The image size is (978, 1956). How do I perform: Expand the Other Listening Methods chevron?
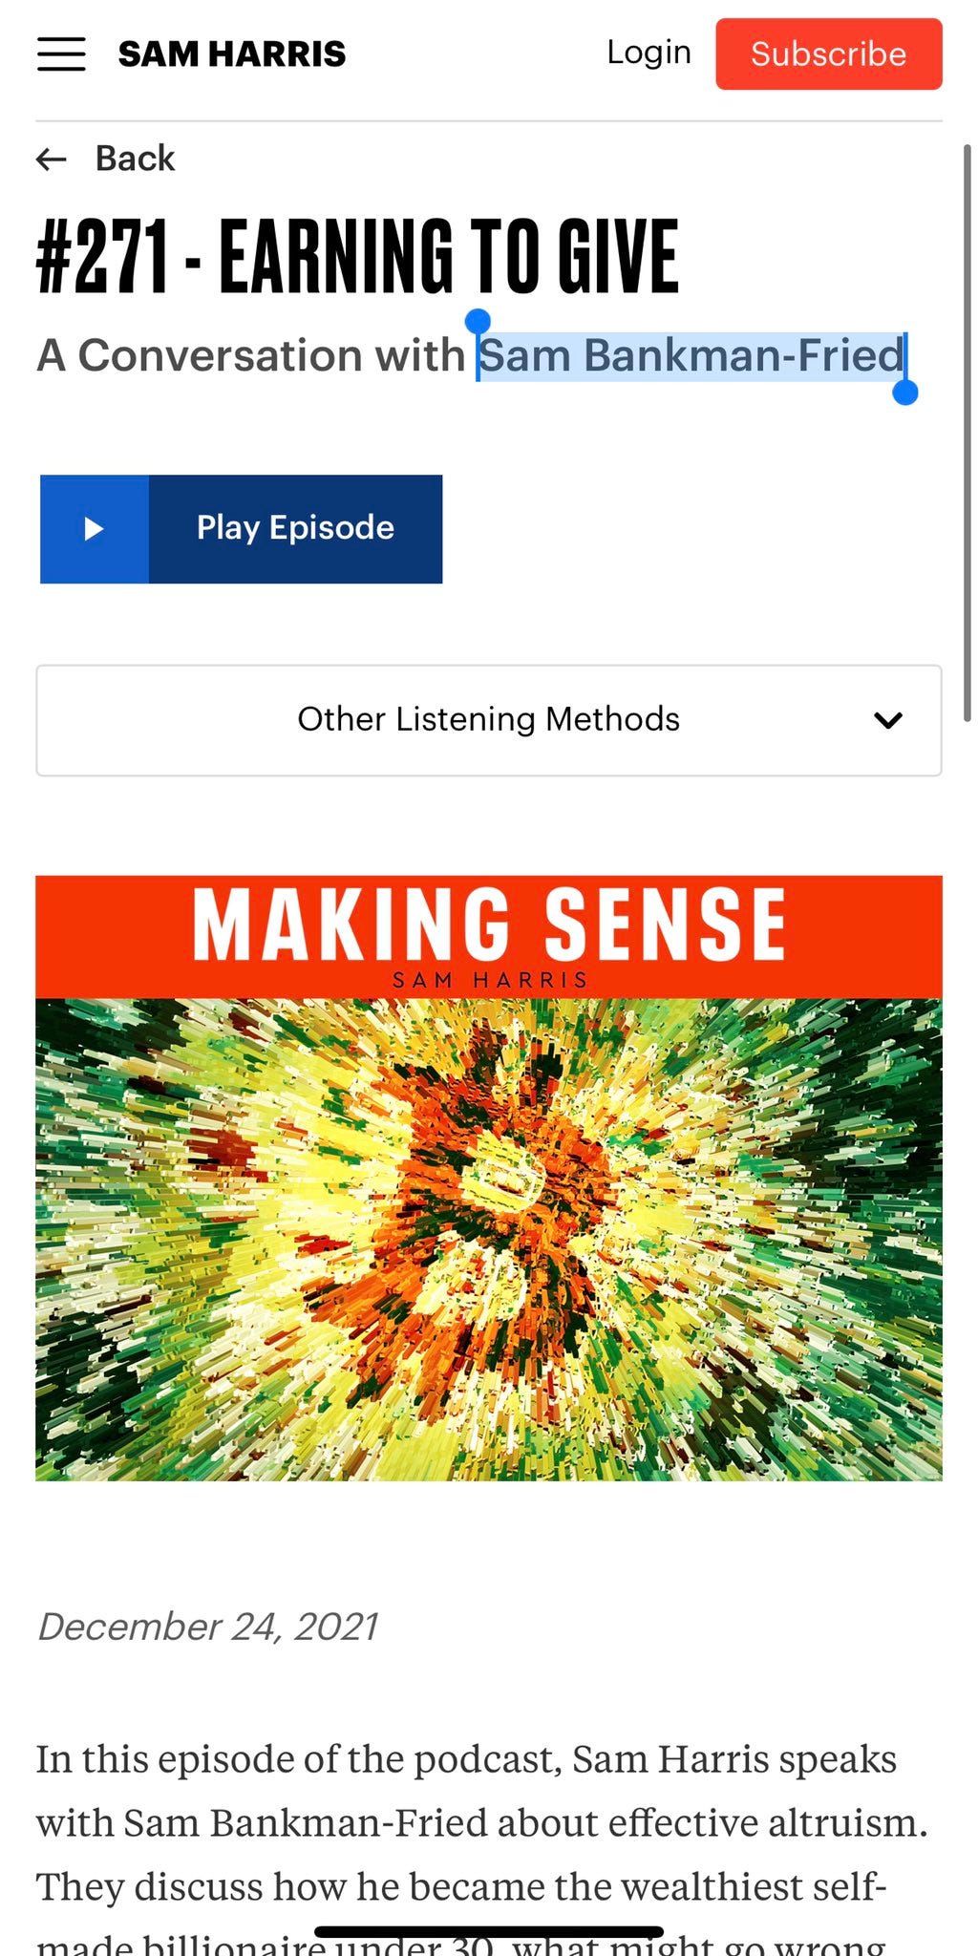pyautogui.click(x=888, y=720)
